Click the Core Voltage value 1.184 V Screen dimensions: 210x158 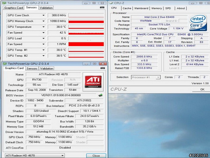tap(178, 29)
